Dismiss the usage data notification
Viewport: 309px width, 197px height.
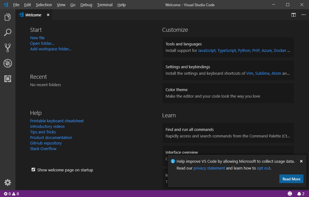(x=301, y=161)
